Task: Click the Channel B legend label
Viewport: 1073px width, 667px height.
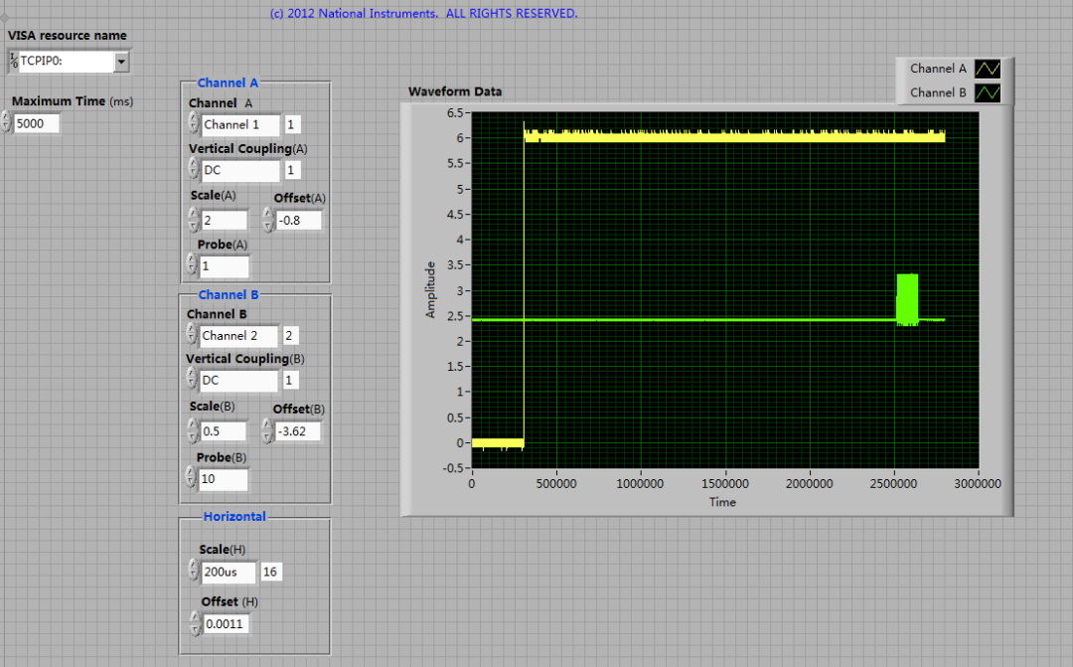Action: coord(938,92)
